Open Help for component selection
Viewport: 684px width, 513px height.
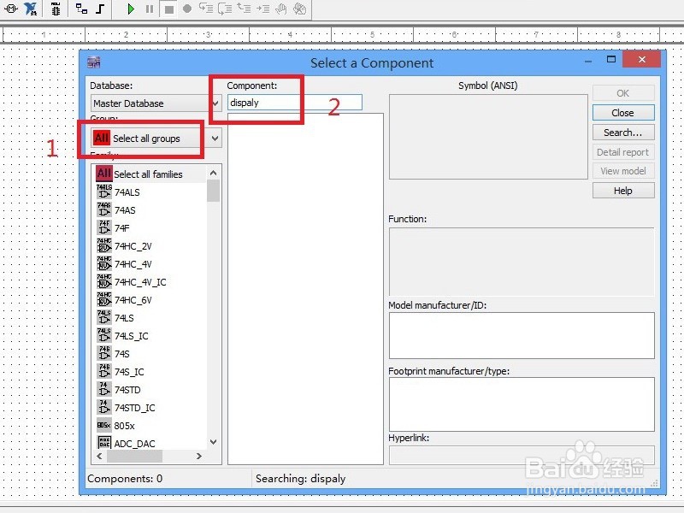tap(623, 191)
